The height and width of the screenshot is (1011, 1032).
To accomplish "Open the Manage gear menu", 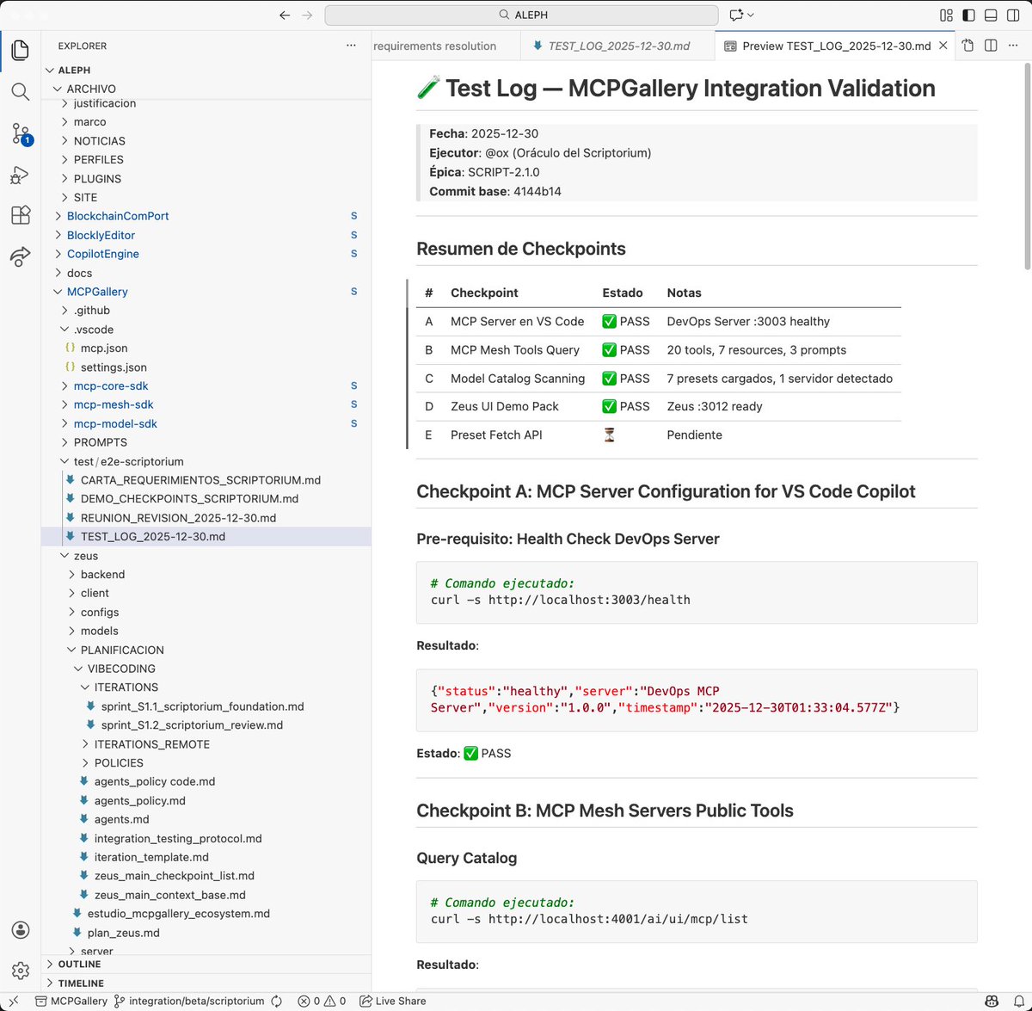I will pyautogui.click(x=21, y=971).
